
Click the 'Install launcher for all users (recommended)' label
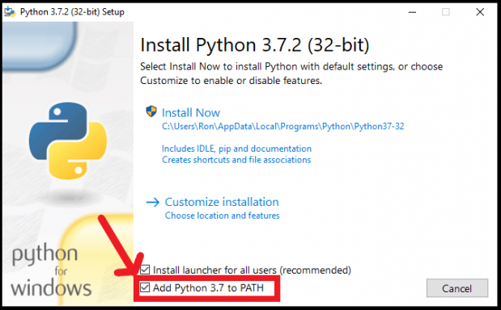(x=252, y=270)
